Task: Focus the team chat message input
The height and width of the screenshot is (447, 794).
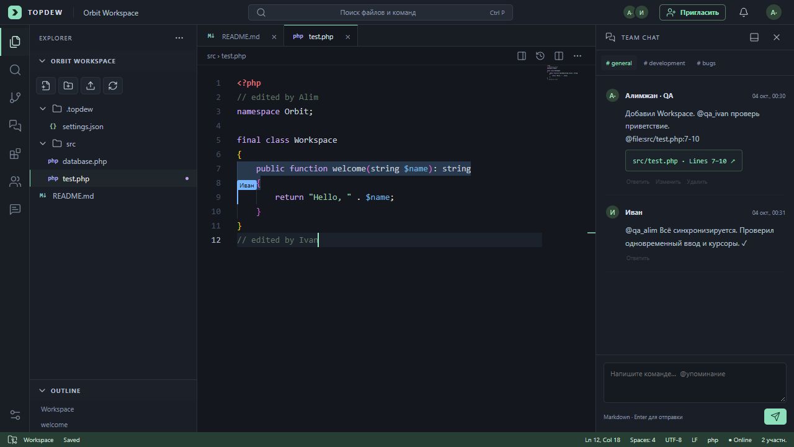Action: pyautogui.click(x=695, y=382)
